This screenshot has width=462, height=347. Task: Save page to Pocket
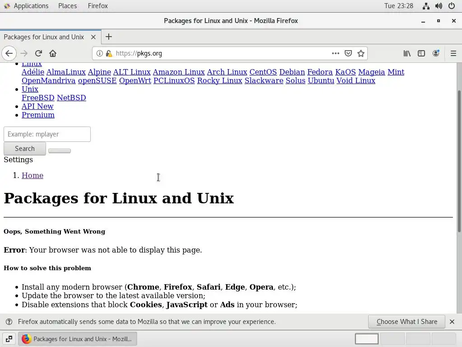click(348, 53)
